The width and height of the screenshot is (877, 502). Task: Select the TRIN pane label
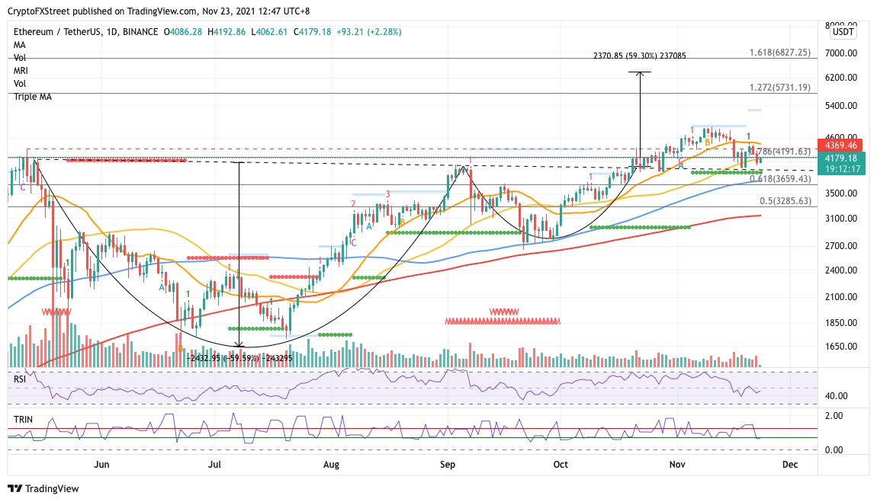[23, 420]
